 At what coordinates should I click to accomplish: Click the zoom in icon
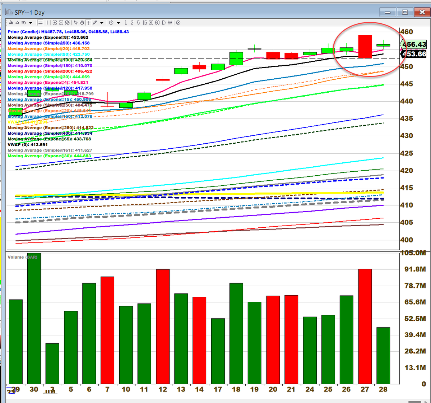pos(55,23)
